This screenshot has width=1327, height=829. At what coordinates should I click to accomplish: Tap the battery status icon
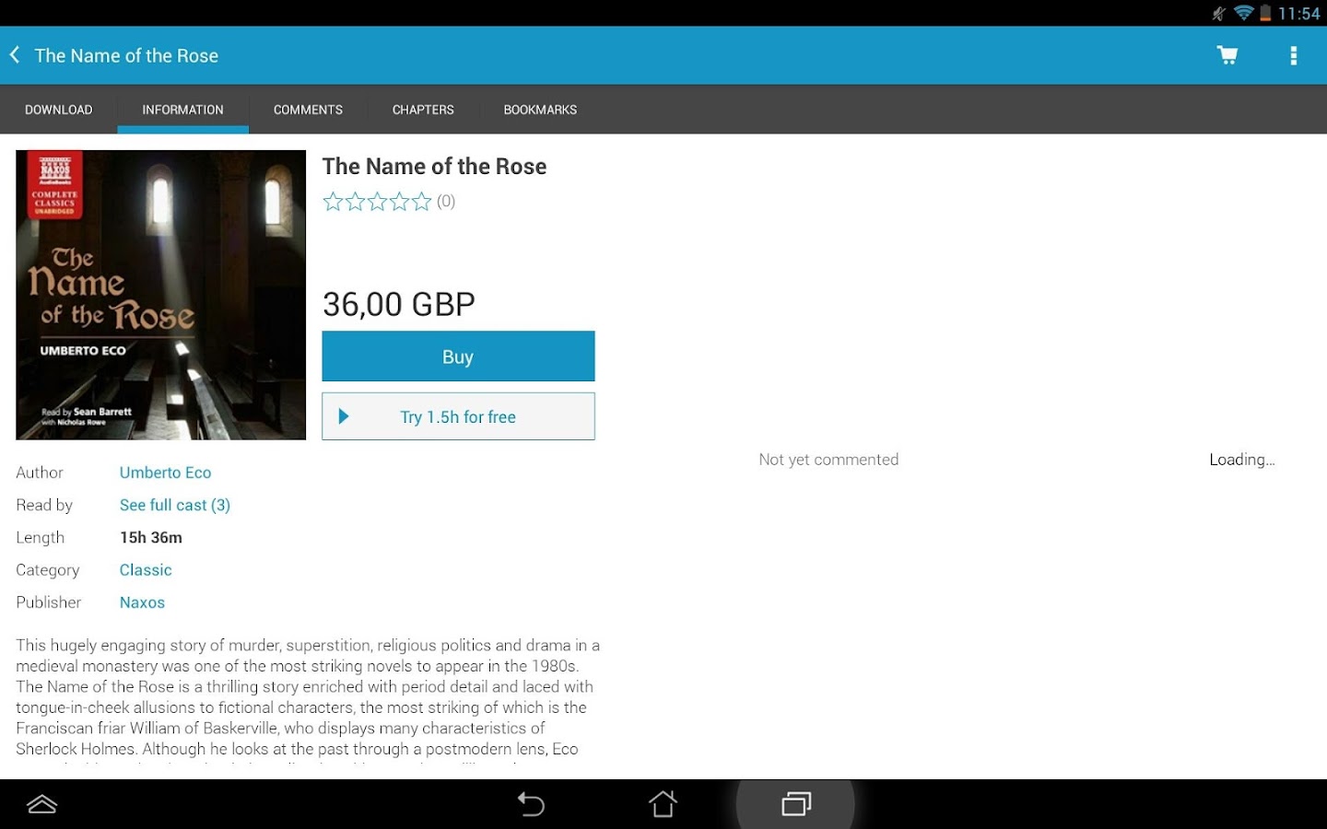click(x=1265, y=13)
